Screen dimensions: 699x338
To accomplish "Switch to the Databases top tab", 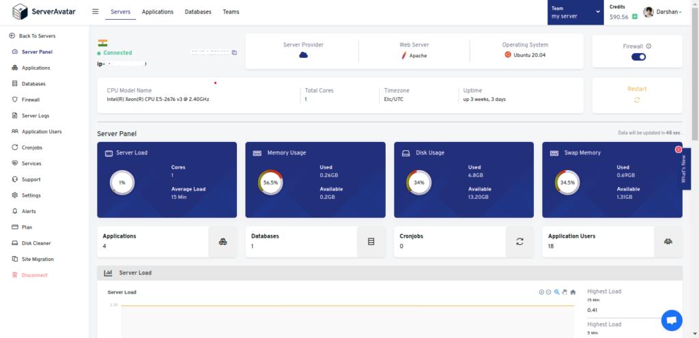I will [198, 12].
